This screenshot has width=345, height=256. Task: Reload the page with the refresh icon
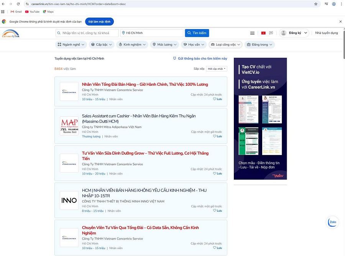click(x=19, y=4)
